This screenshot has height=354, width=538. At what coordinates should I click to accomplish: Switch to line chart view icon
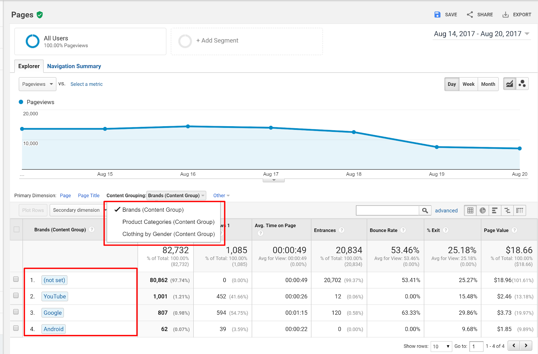click(510, 84)
